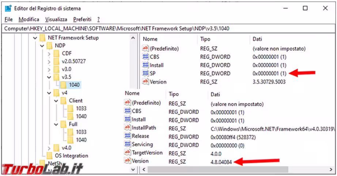Click the SP DWORD value icon

[x=145, y=73]
